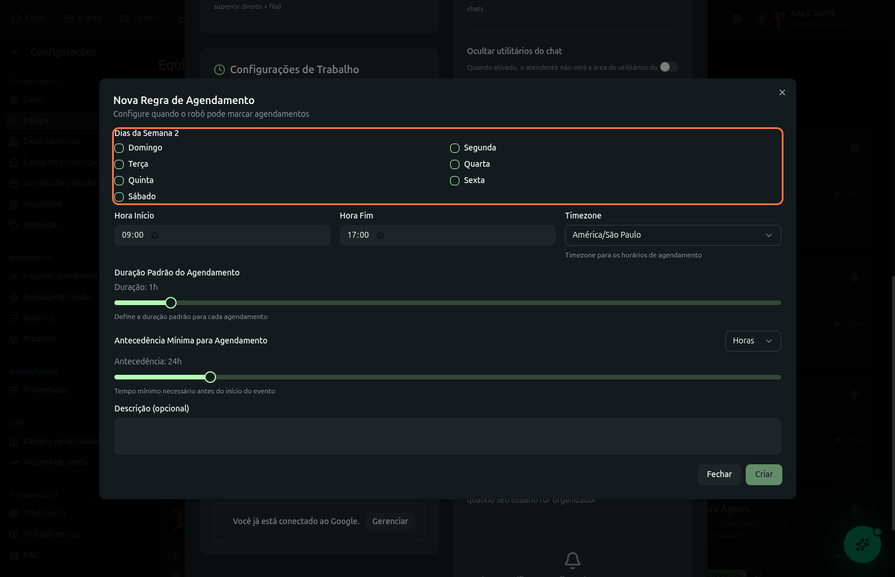Switch to the E-mail tab

[x=83, y=19]
